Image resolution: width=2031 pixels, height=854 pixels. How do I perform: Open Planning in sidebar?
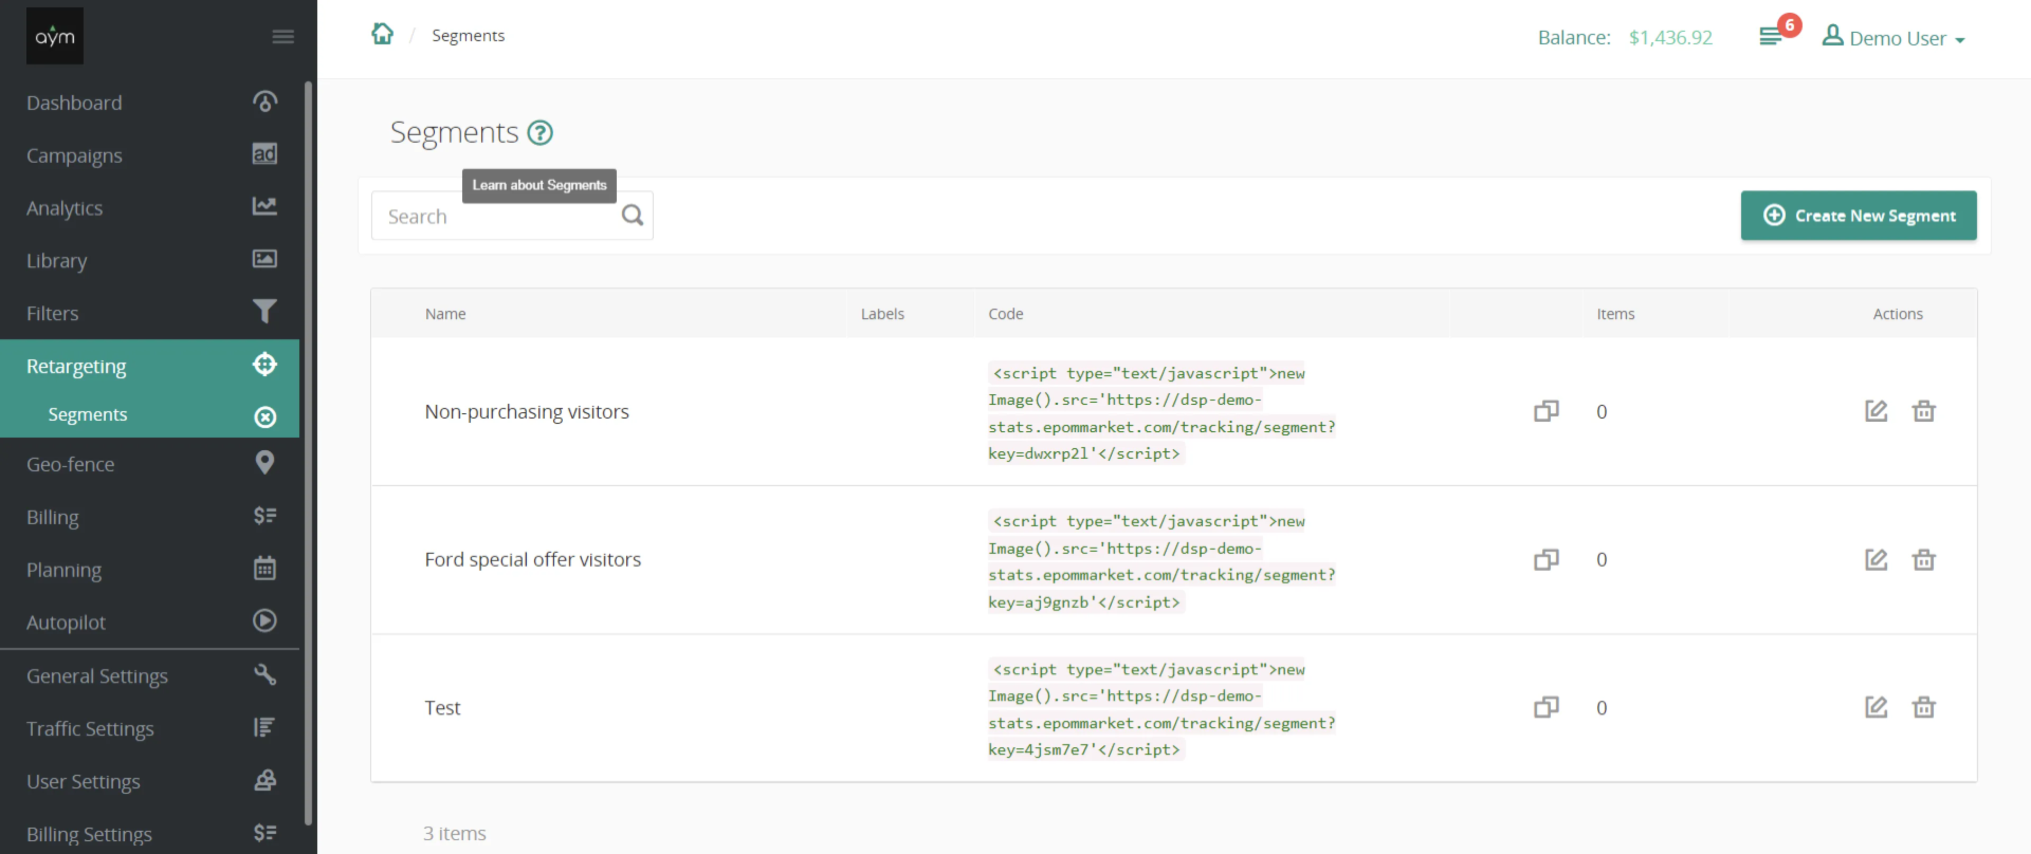pos(150,570)
